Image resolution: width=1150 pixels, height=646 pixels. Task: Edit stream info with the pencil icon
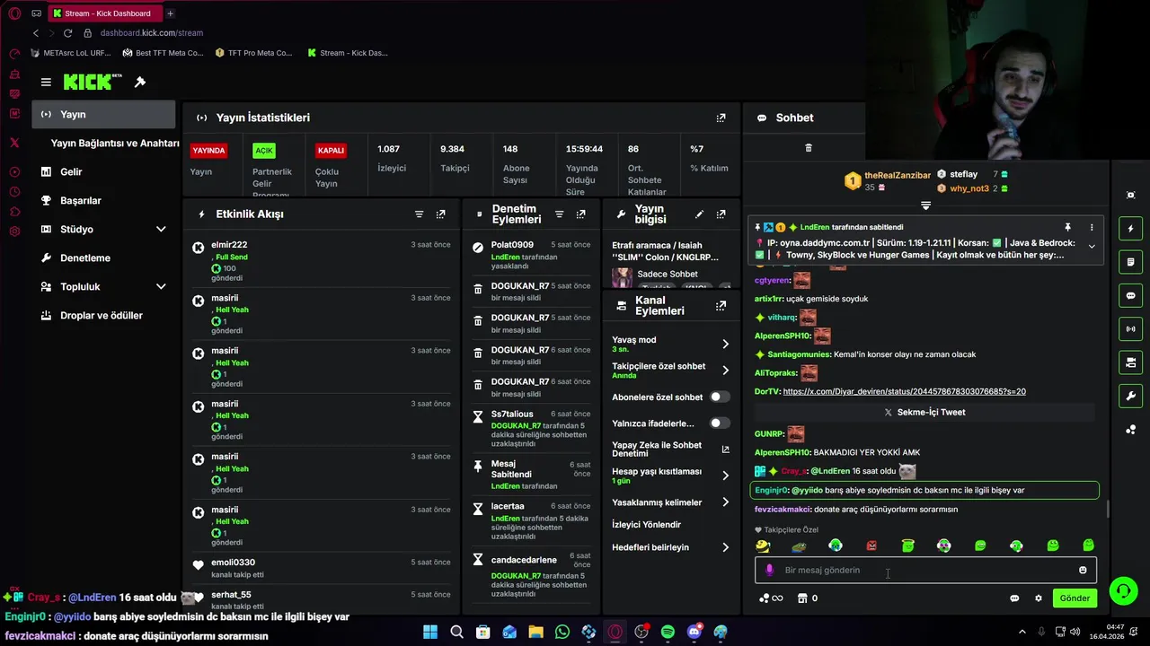click(699, 214)
